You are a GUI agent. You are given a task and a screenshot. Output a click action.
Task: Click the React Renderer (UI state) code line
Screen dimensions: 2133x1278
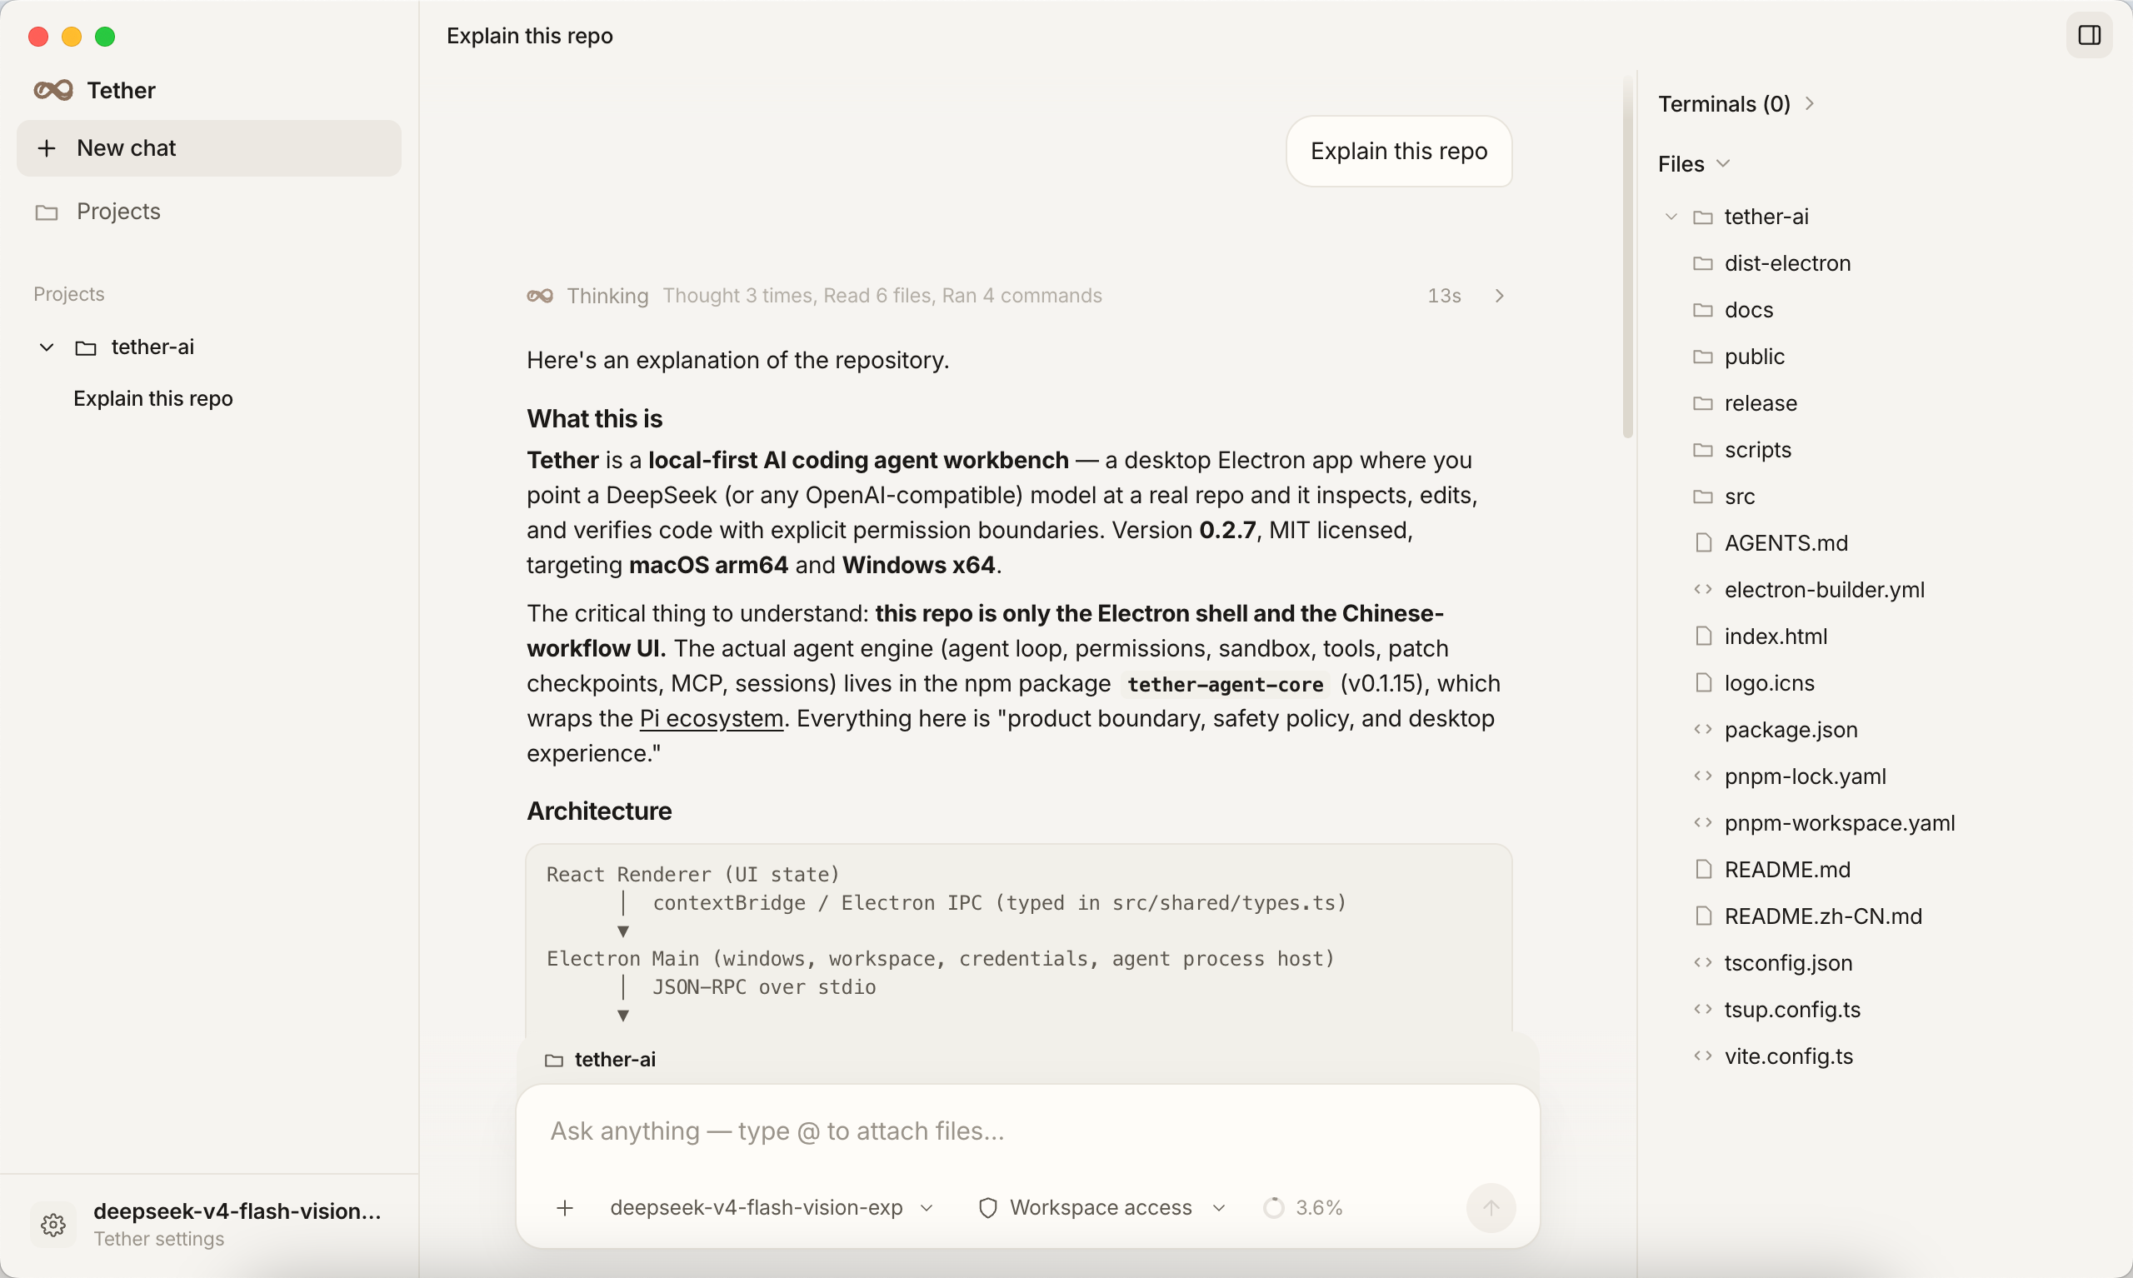(693, 875)
